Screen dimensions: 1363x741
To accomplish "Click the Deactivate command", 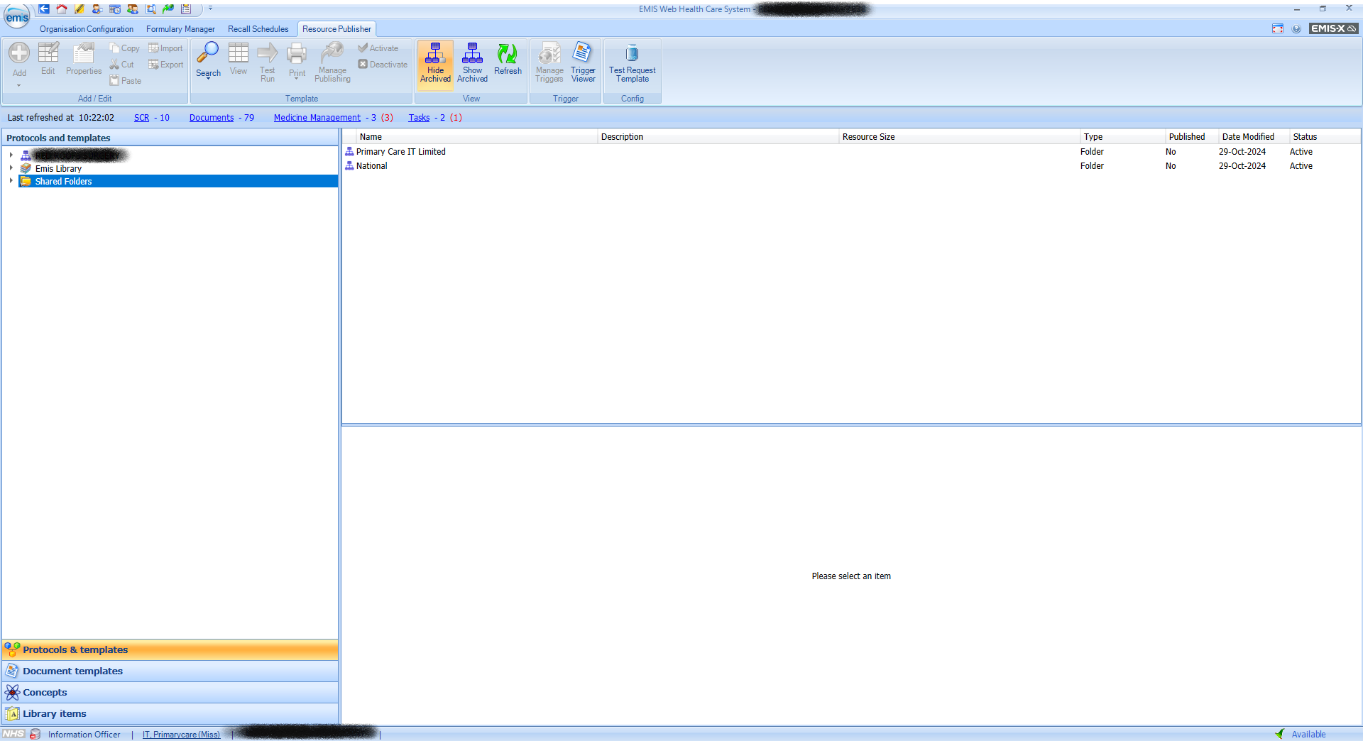I will coord(383,65).
